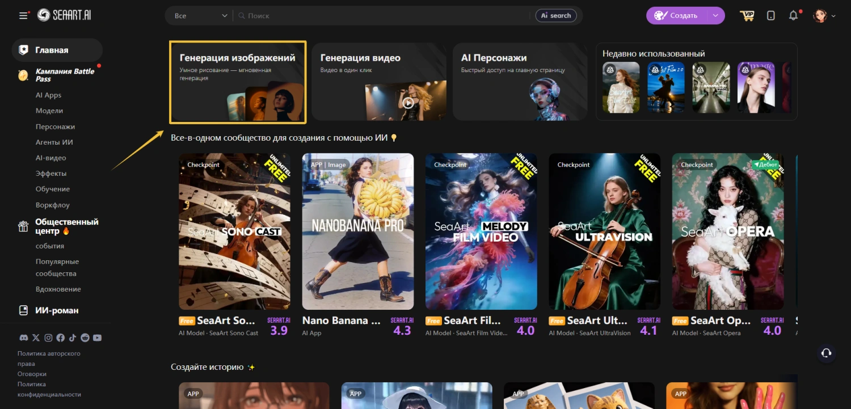The width and height of the screenshot is (851, 409).
Task: Open the VIP shopping cart
Action: pos(747,16)
